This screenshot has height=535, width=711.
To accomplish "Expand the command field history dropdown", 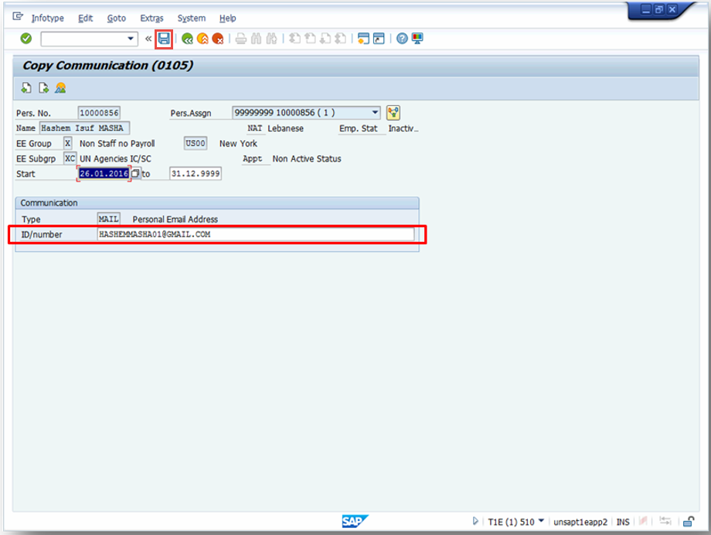I will tap(128, 39).
